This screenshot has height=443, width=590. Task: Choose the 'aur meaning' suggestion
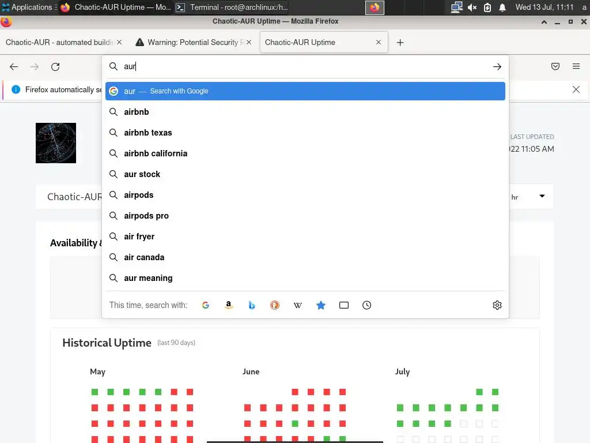(x=305, y=278)
